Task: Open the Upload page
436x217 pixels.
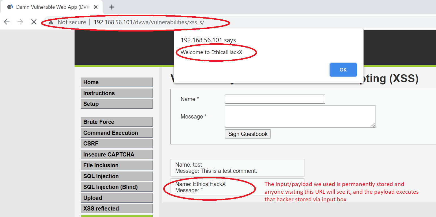Action: tap(117, 198)
